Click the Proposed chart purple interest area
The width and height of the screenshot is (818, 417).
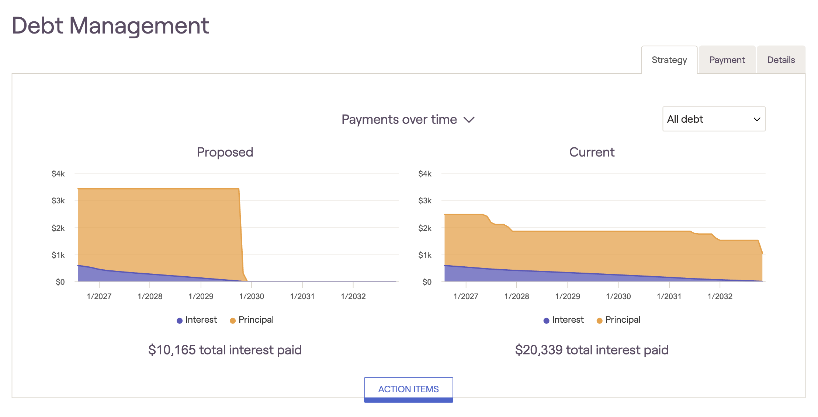pyautogui.click(x=111, y=276)
